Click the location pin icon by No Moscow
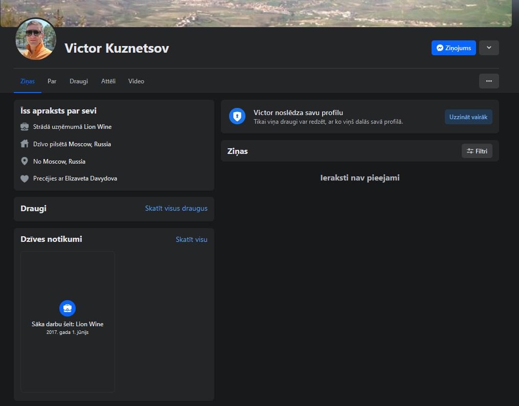519x406 pixels. pos(25,161)
